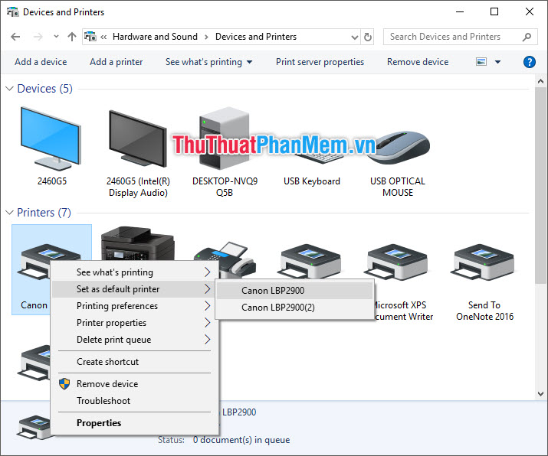Click the Change your view icon

pyautogui.click(x=481, y=62)
